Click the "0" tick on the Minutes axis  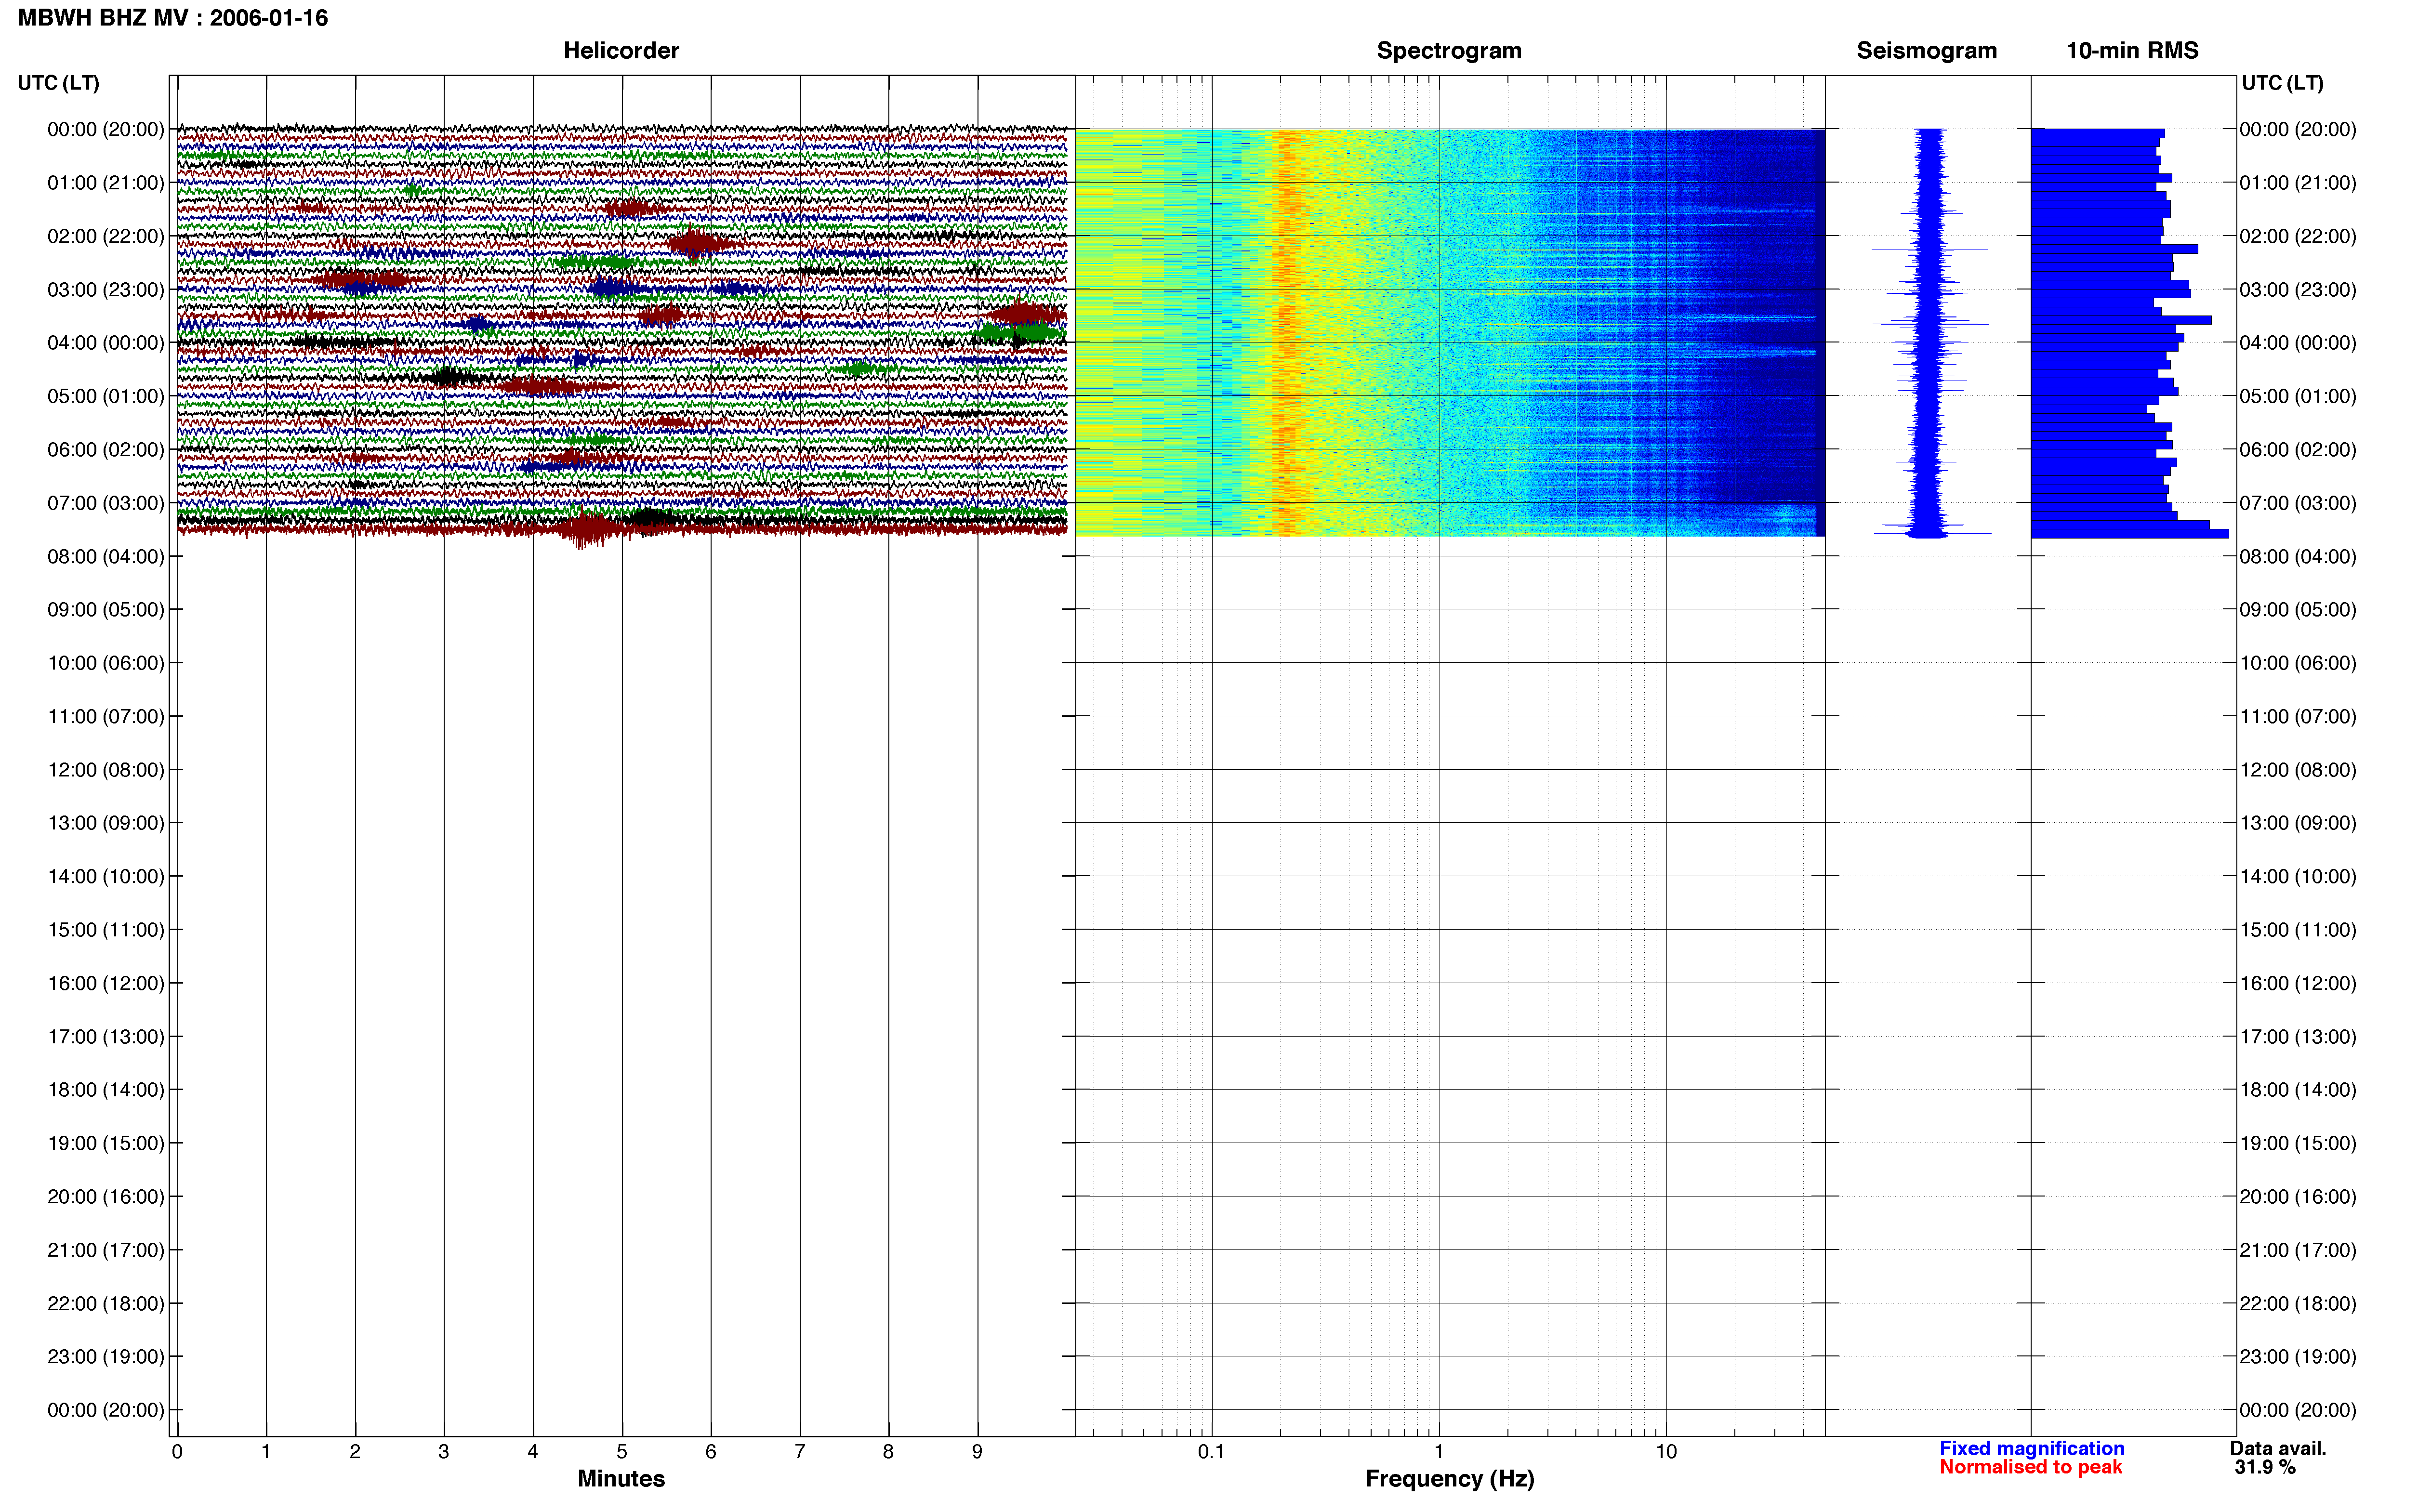(177, 1452)
